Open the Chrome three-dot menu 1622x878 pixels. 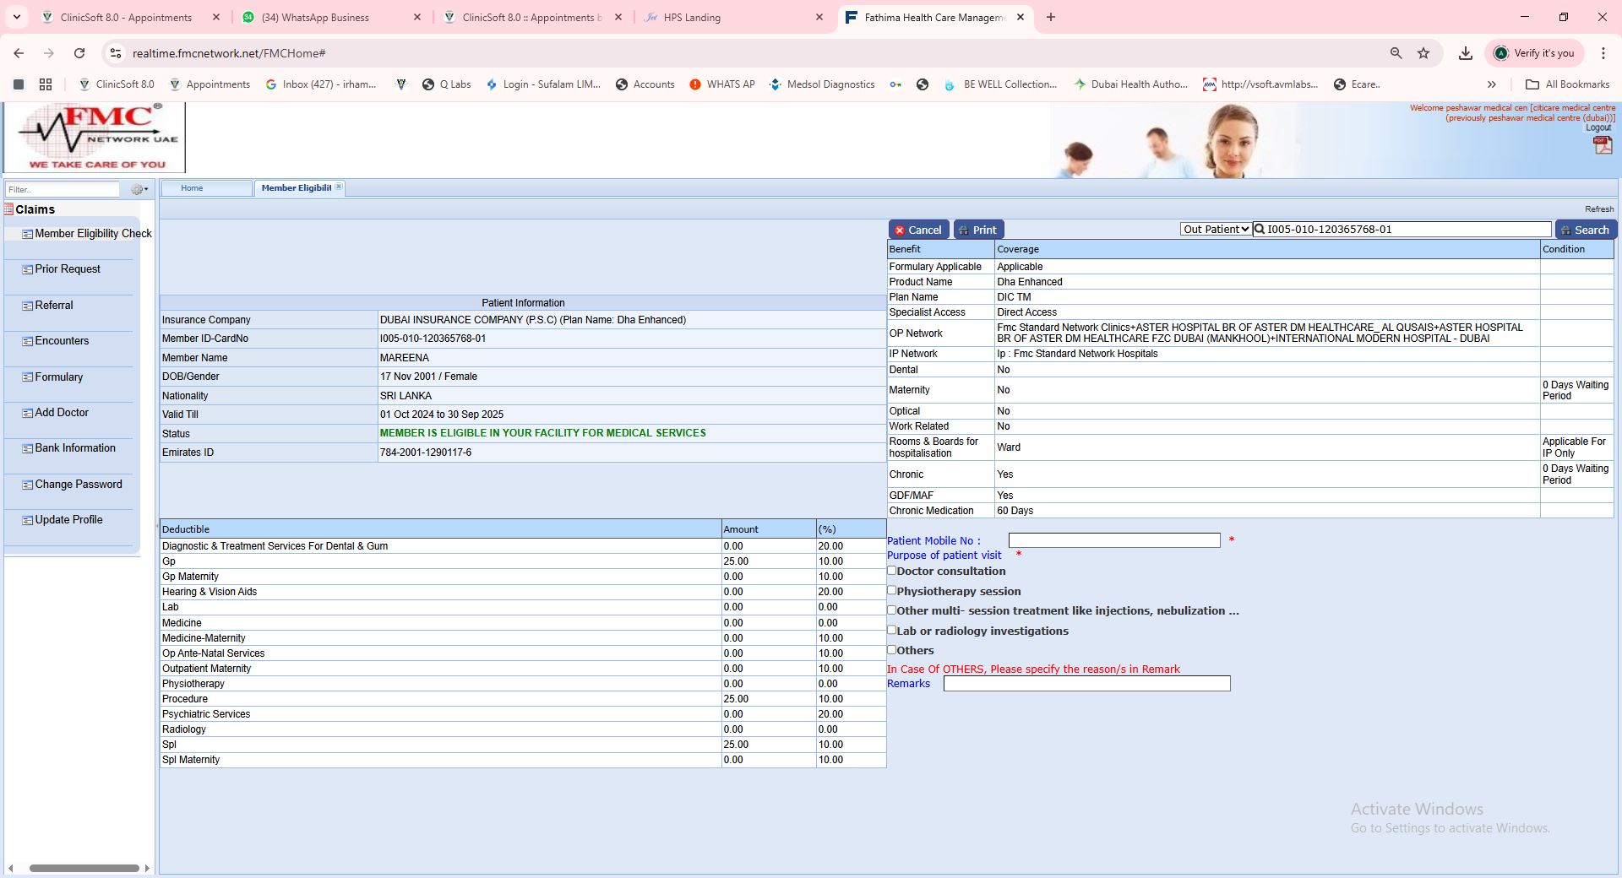click(1603, 53)
